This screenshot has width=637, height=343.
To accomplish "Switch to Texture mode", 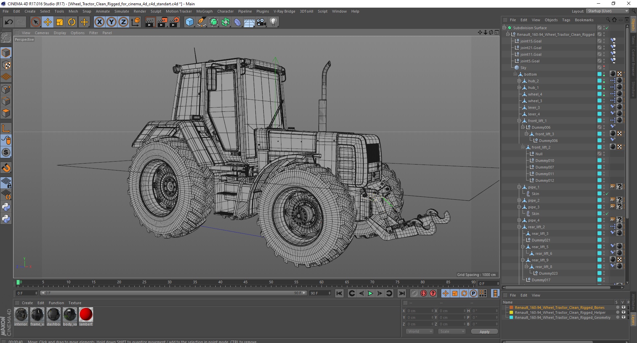I will tap(6, 65).
